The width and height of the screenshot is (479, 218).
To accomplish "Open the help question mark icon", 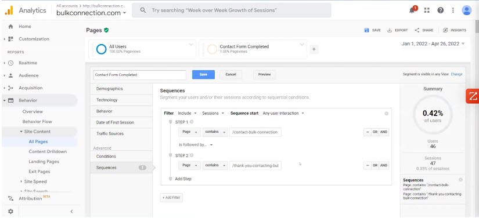I will (440, 10).
